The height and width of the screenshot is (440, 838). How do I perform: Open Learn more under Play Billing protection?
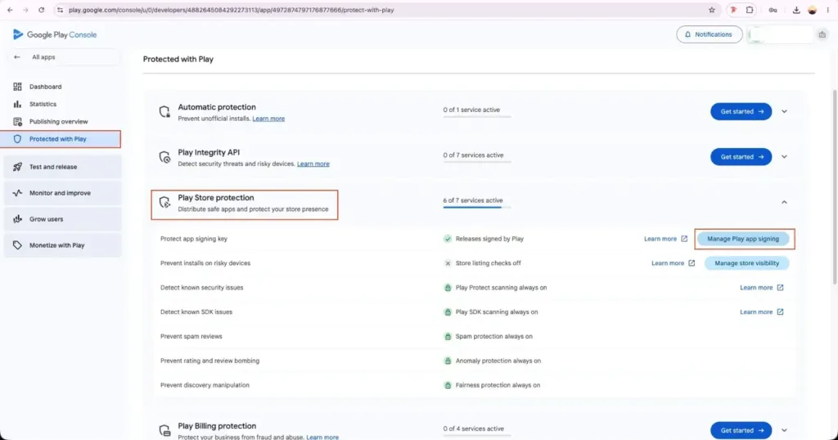tap(322, 437)
